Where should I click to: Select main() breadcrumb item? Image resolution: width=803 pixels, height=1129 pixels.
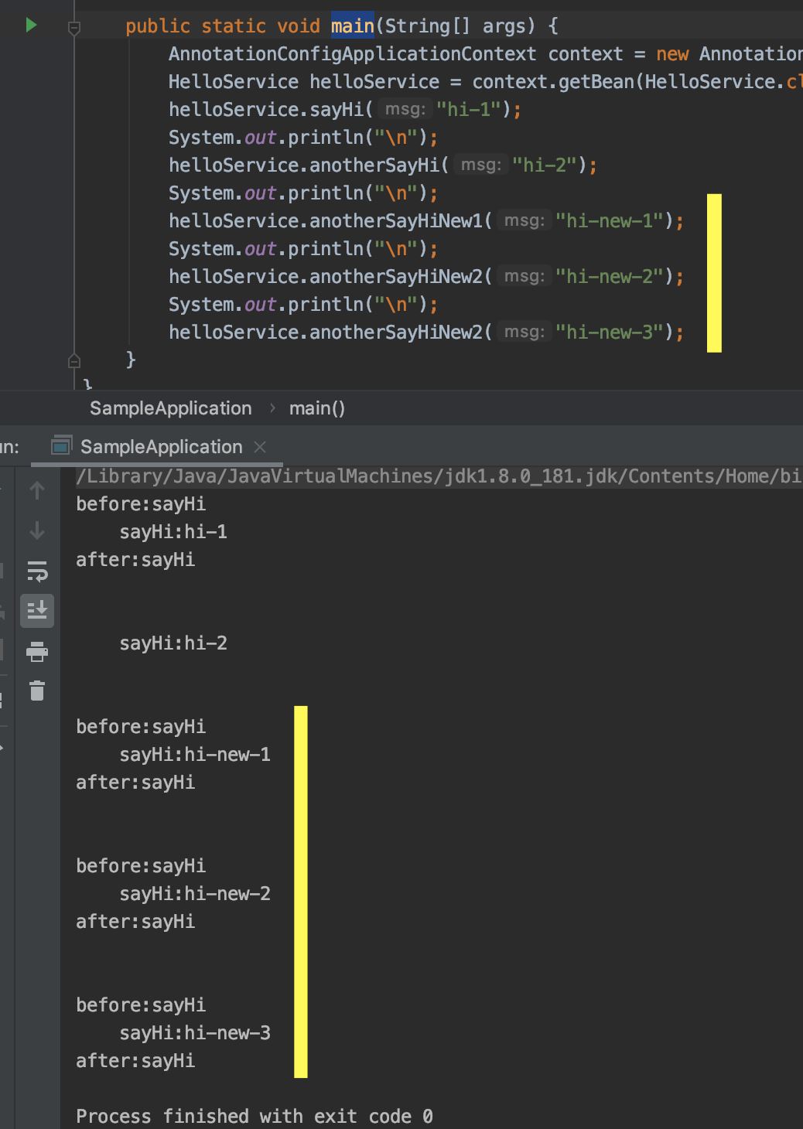tap(317, 408)
